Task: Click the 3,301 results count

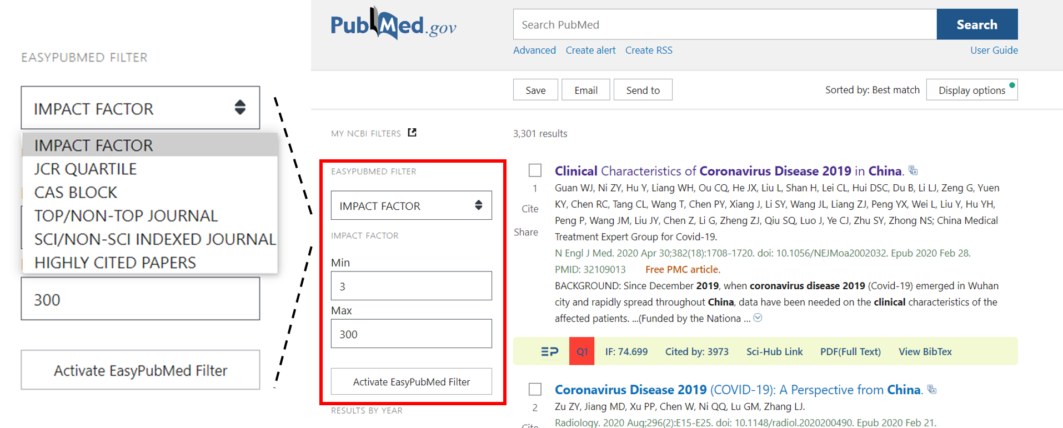Action: click(x=540, y=133)
